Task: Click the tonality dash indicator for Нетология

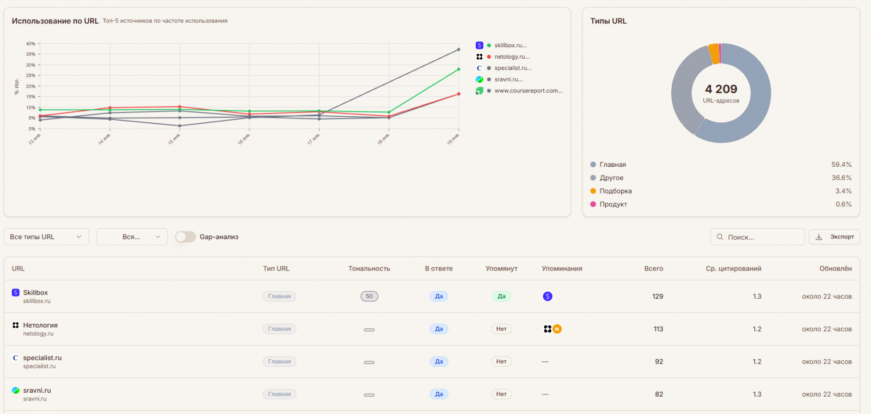Action: pos(369,330)
